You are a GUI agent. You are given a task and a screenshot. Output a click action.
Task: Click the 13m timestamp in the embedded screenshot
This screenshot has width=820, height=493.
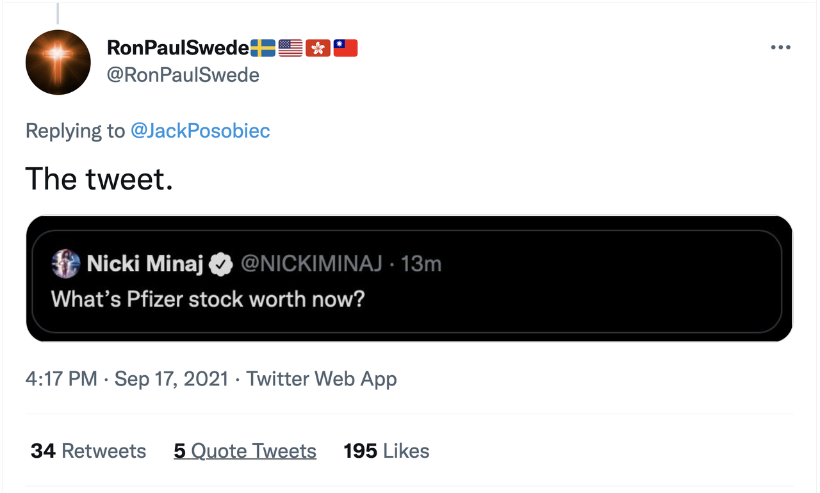(421, 264)
